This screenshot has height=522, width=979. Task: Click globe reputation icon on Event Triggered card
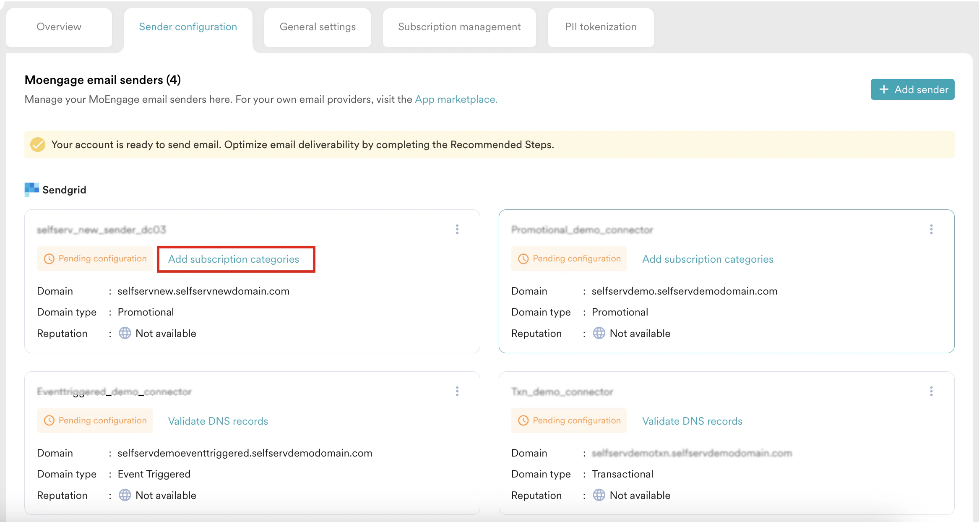click(x=125, y=495)
